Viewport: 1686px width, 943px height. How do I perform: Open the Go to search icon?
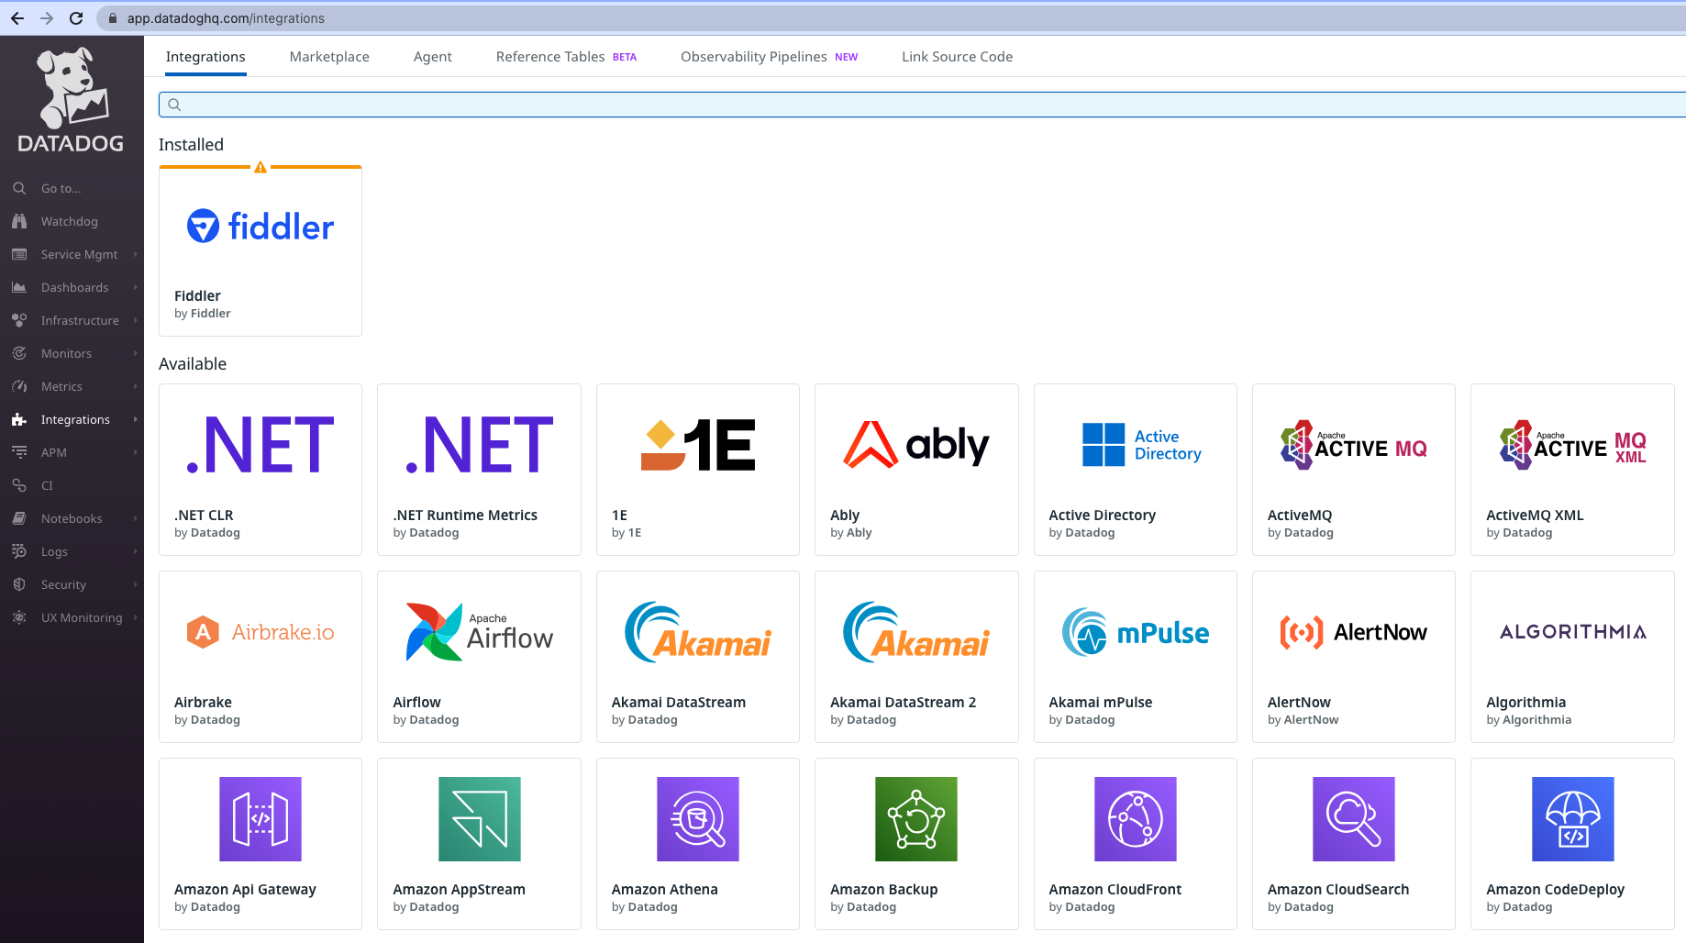19,188
